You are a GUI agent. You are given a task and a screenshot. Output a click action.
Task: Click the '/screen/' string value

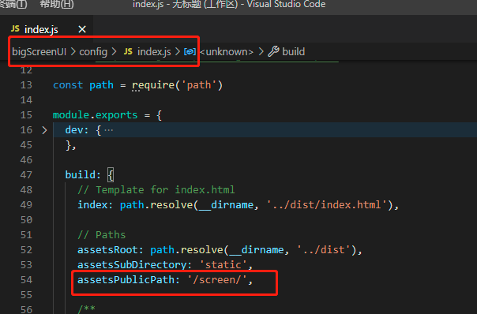(217, 279)
